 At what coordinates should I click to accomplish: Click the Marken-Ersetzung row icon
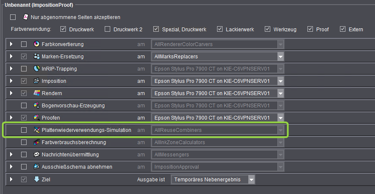point(36,57)
